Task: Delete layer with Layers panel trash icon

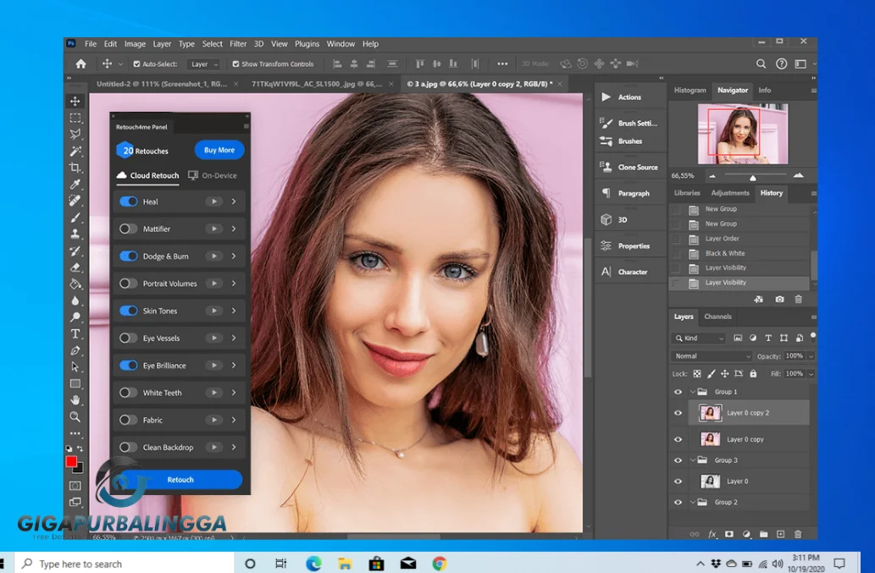Action: point(798,534)
